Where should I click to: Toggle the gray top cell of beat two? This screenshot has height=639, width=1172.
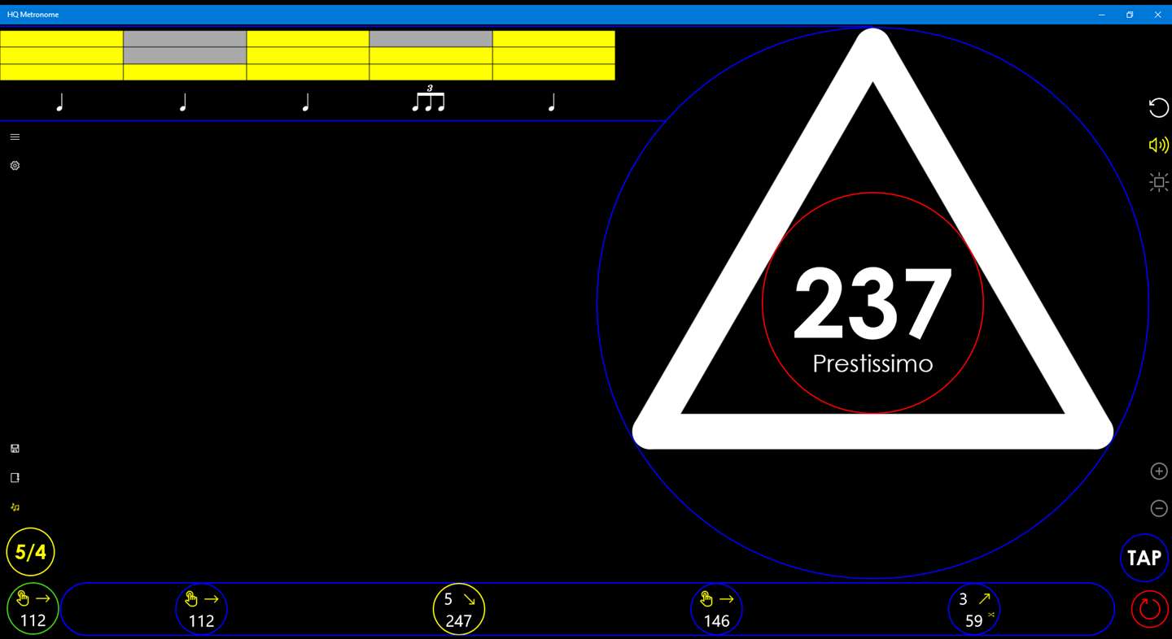click(185, 39)
